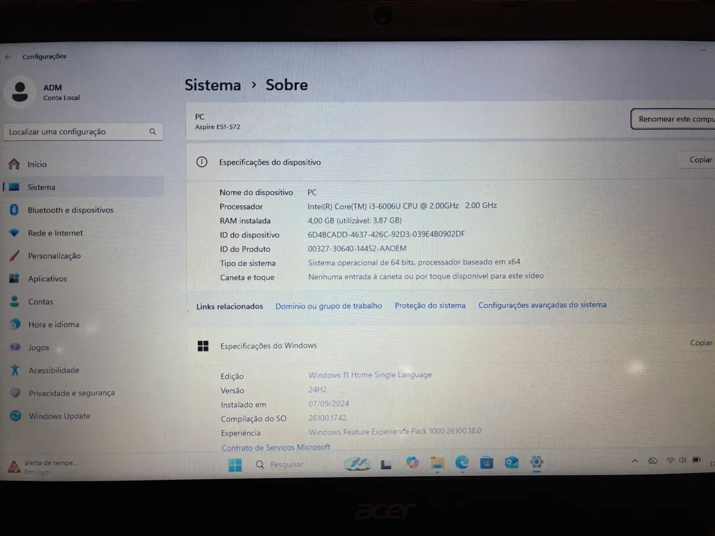Open the ADM local account profile
715x536 pixels.
(x=43, y=92)
